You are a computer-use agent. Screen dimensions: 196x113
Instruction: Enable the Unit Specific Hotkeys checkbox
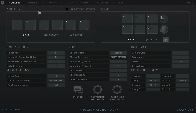click(x=67, y=9)
